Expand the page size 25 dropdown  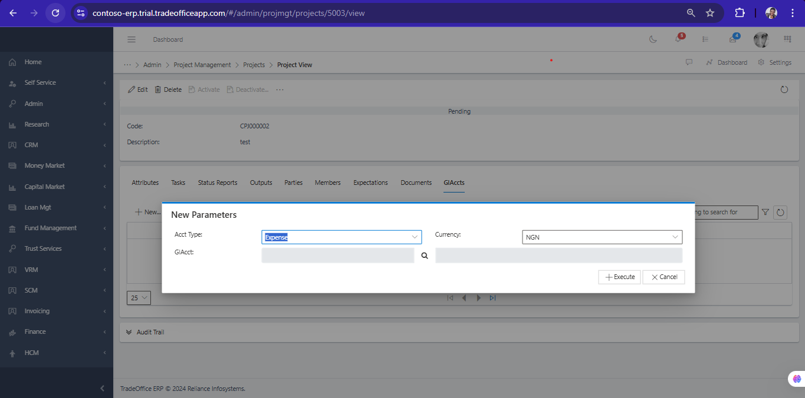coord(139,298)
